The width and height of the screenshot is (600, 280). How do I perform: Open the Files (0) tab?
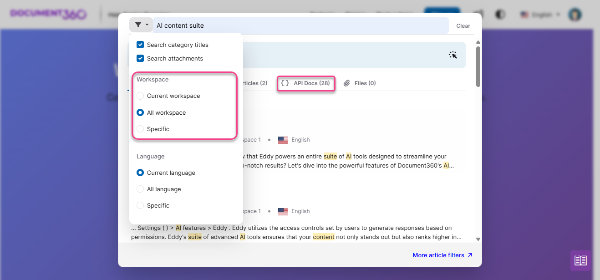[360, 83]
